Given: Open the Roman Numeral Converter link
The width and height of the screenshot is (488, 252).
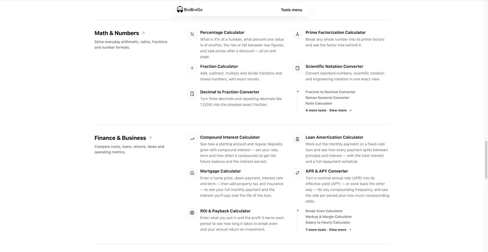Looking at the screenshot, I should [328, 98].
